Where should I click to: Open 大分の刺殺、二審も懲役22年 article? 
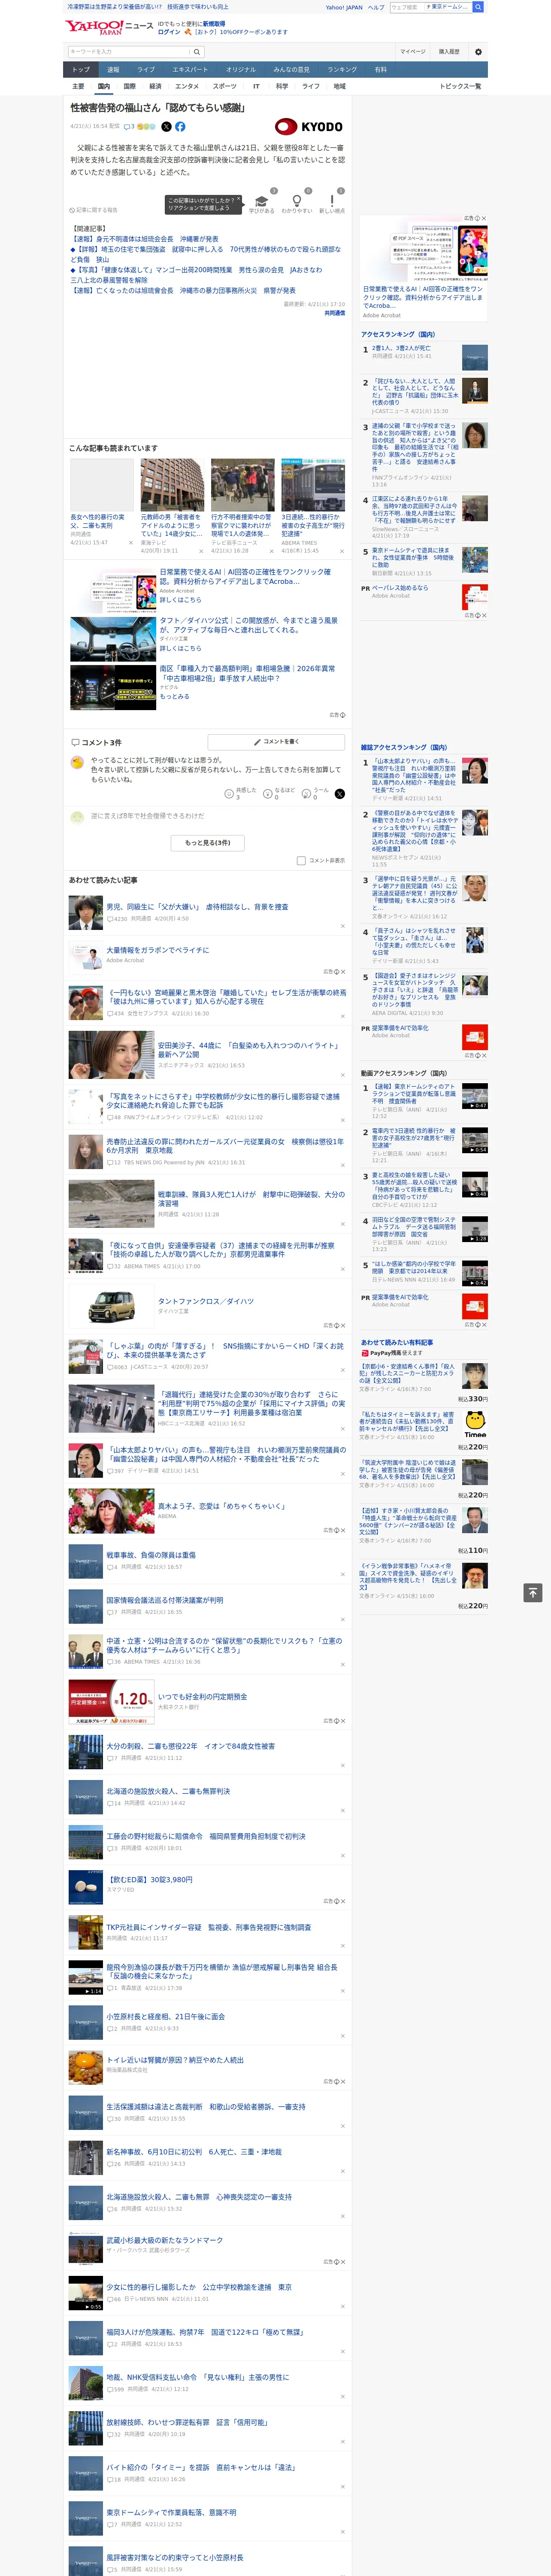(190, 1746)
